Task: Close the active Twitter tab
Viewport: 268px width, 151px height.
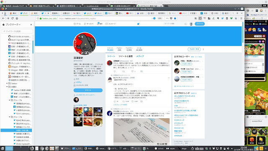Action: coord(48,13)
